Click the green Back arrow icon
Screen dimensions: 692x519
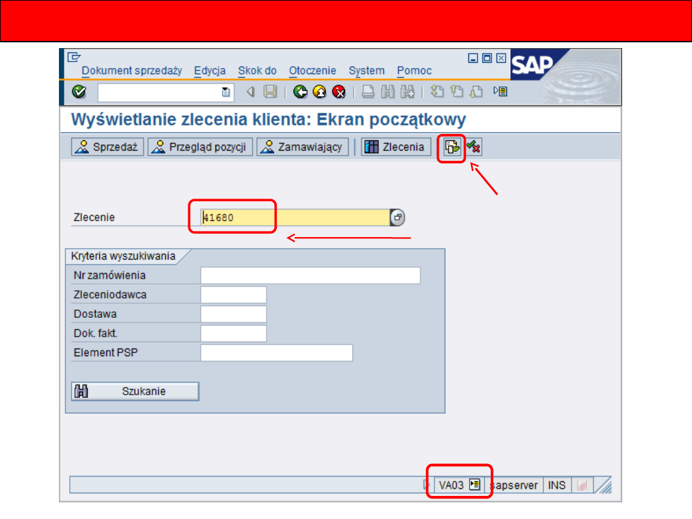pos(300,92)
